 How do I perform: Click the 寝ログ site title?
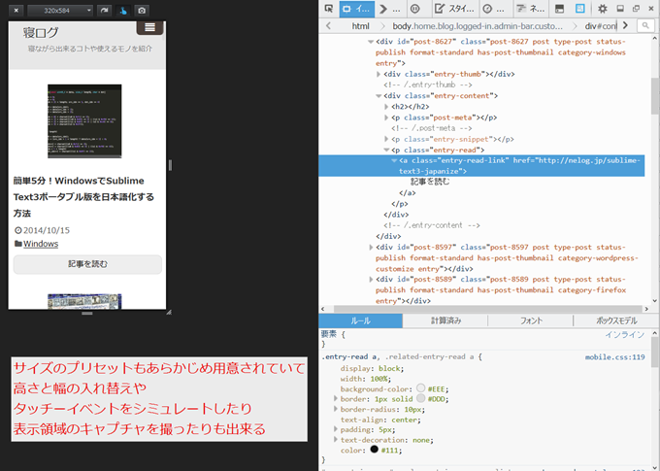pyautogui.click(x=41, y=32)
